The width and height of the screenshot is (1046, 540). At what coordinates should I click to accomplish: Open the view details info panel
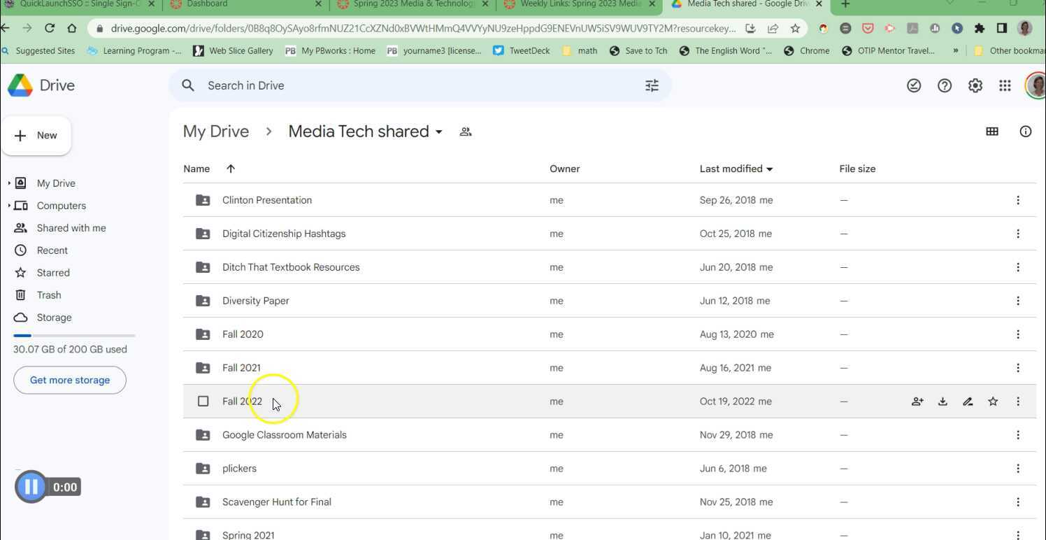coord(1025,132)
